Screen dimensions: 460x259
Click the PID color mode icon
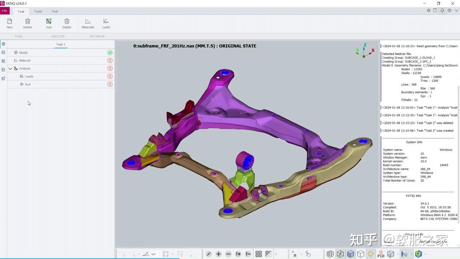pyautogui.click(x=381, y=254)
